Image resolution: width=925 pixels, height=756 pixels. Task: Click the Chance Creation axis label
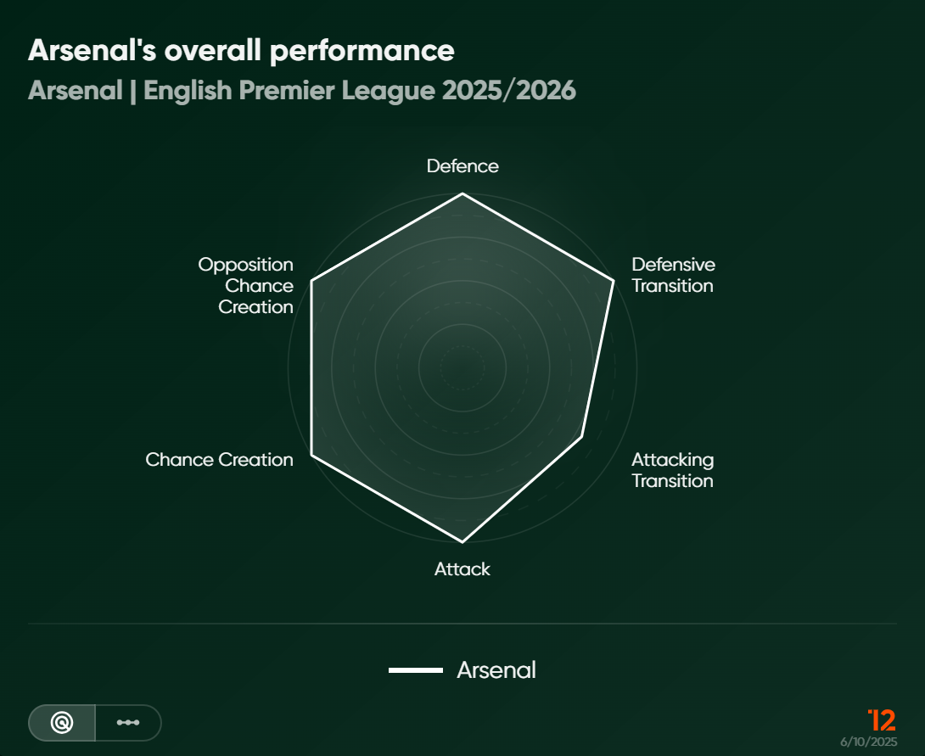click(219, 460)
